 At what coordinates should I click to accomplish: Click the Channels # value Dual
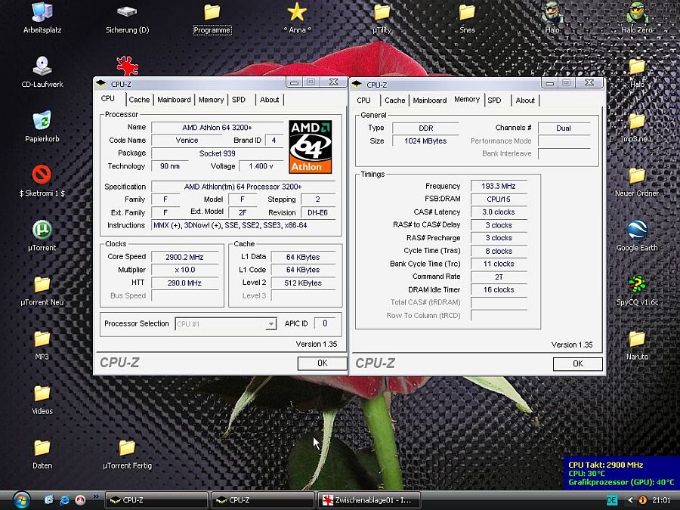(564, 128)
